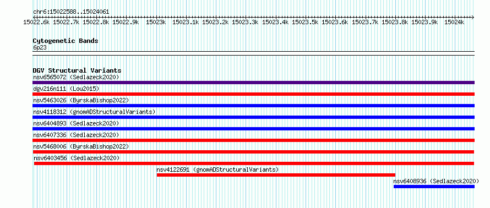Click the nsv6565072 (Sedlazeck2020) variant label
This screenshot has height=208, width=490.
(76, 77)
